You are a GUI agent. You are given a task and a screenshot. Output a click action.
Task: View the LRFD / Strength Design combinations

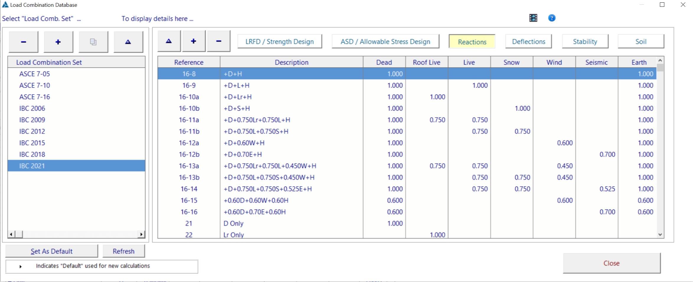[x=279, y=41]
